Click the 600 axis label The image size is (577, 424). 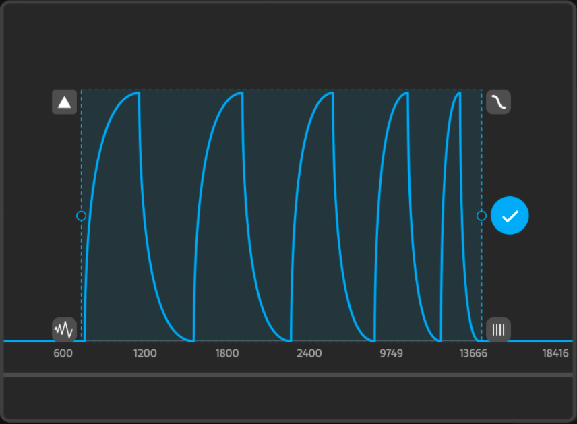point(63,353)
